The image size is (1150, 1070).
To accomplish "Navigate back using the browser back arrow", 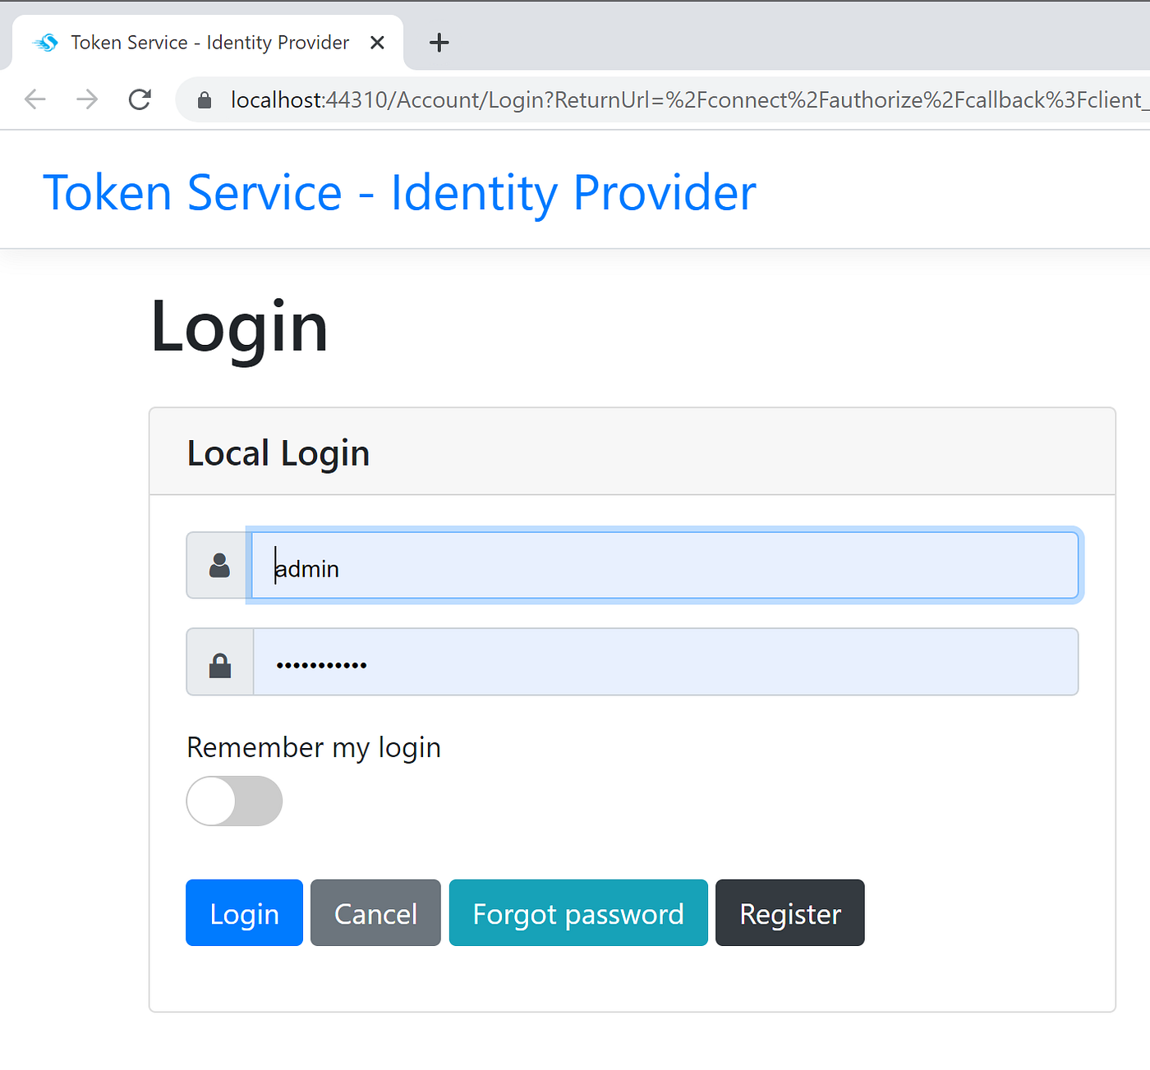I will pos(34,99).
